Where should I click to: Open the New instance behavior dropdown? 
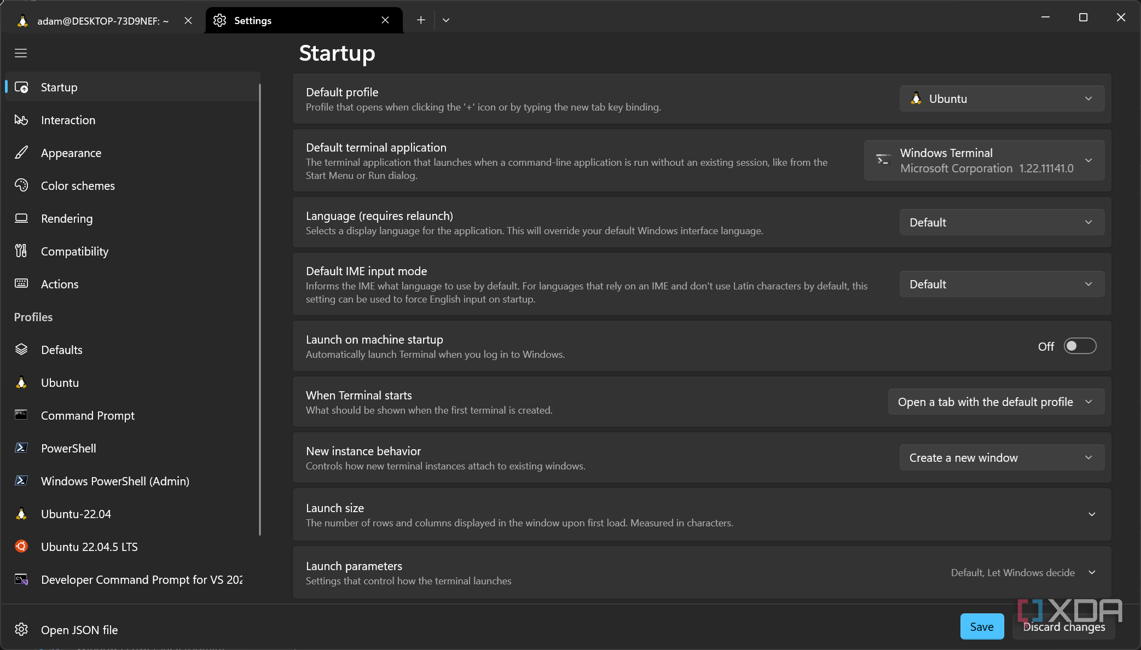(x=1001, y=458)
